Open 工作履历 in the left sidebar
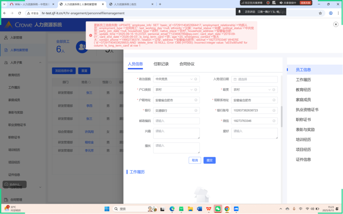Image resolution: width=343 pixels, height=214 pixels. [x=14, y=87]
